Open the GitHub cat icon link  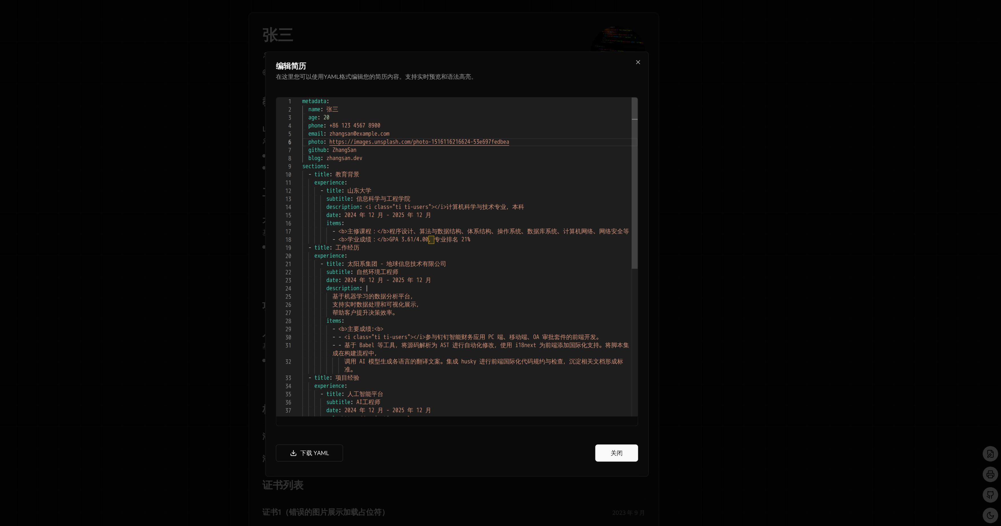coord(990,495)
